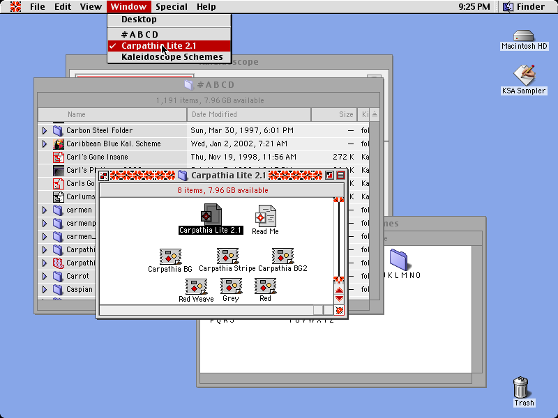Open the Help menu
The width and height of the screenshot is (558, 418).
(206, 6)
